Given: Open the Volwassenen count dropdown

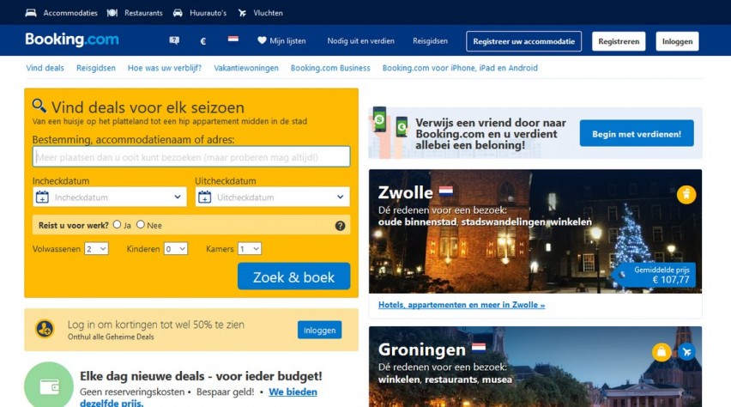Looking at the screenshot, I should [96, 249].
